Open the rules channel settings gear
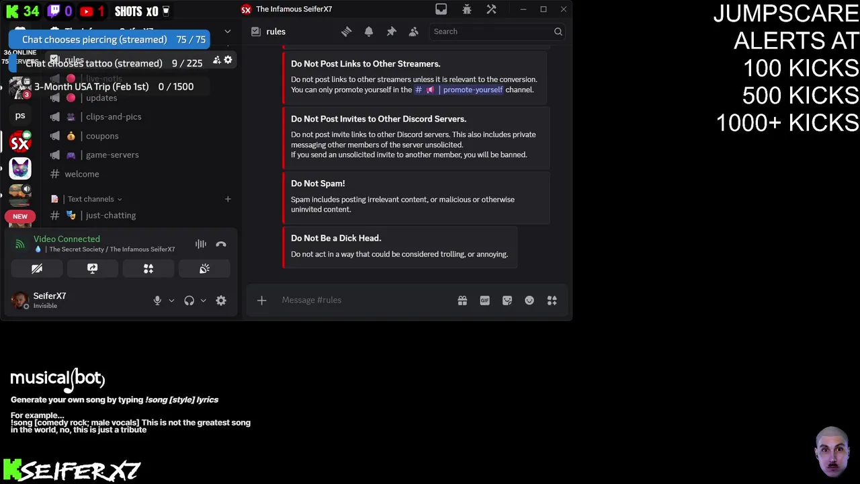The width and height of the screenshot is (860, 484). (x=228, y=60)
